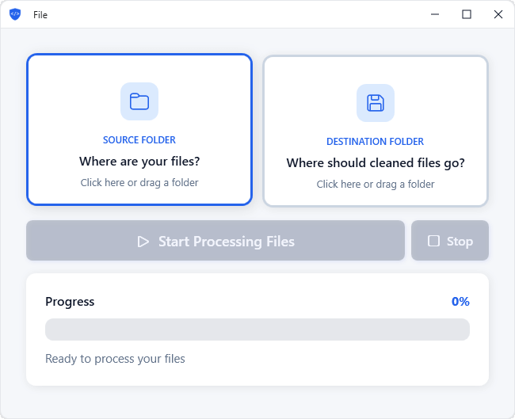This screenshot has width=515, height=419.
Task: Click the gray progress bar
Action: click(257, 329)
